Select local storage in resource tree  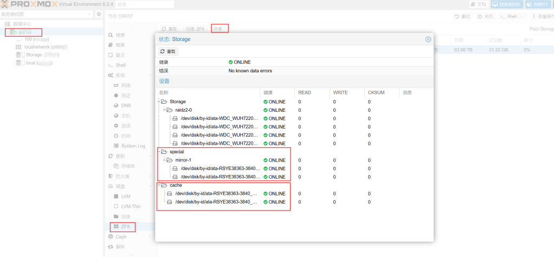coord(34,63)
